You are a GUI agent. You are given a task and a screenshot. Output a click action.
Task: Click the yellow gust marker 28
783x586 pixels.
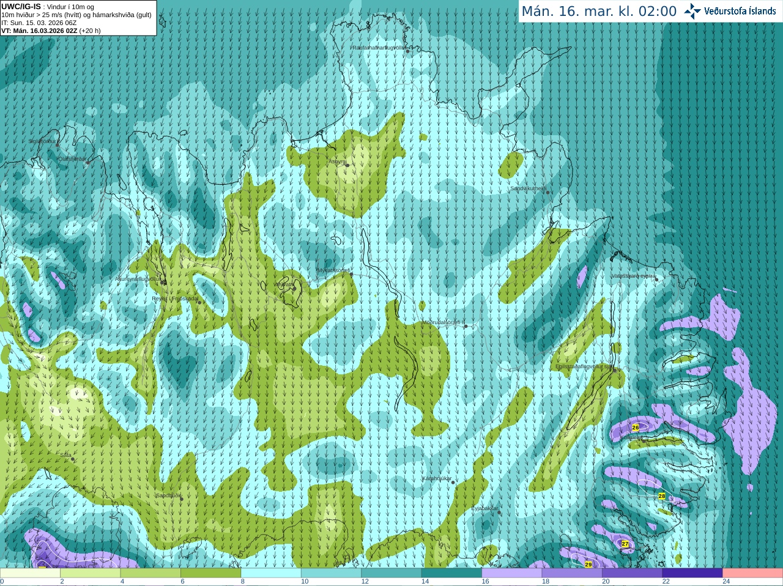[662, 496]
